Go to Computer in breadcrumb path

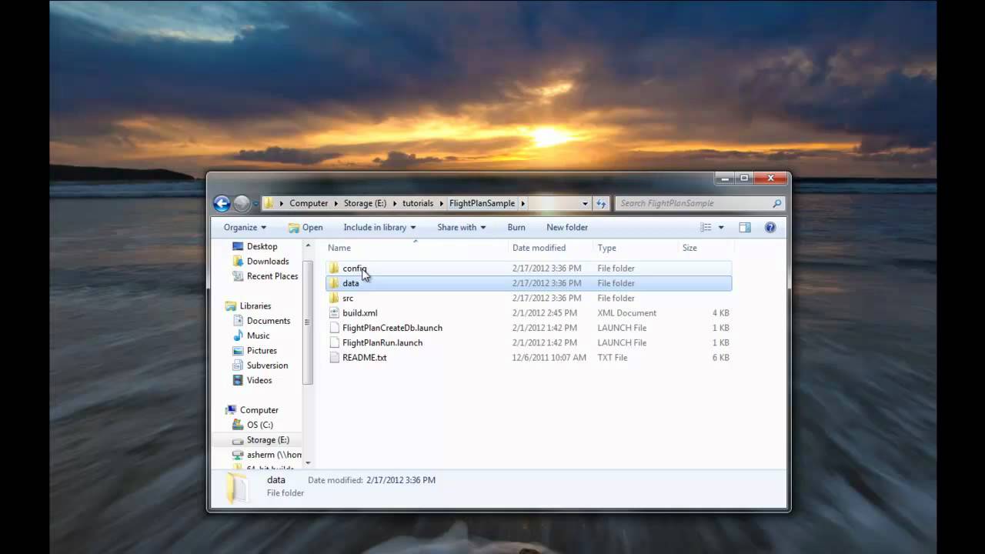coord(309,203)
